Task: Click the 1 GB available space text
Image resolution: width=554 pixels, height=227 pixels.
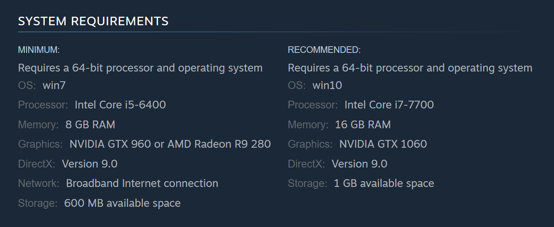Action: click(x=384, y=183)
